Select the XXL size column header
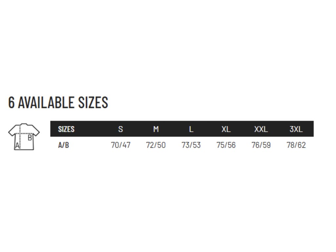Image resolution: width=336 pixels, height=252 pixels. 261,129
